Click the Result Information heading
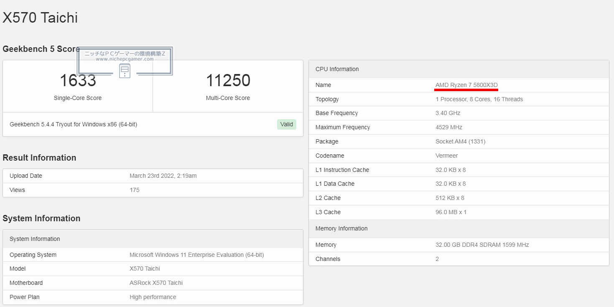The height and width of the screenshot is (307, 614). coord(39,158)
